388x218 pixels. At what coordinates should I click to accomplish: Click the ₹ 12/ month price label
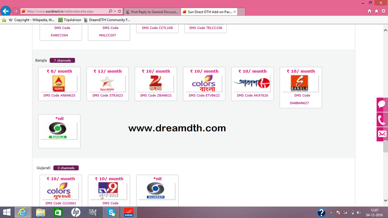click(108, 71)
